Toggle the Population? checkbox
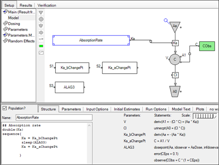The height and width of the screenshot is (165, 219). pyautogui.click(x=4, y=109)
